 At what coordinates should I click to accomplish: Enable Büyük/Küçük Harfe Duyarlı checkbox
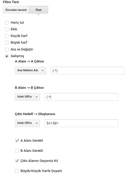click(17, 171)
